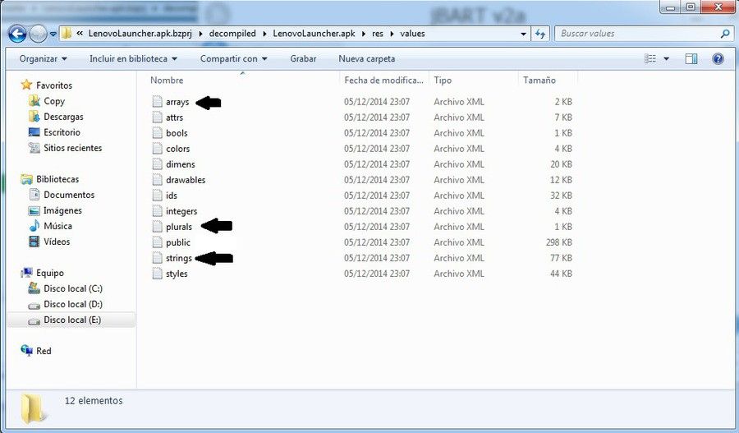Open Disco local (D:)
The height and width of the screenshot is (433, 739).
coord(73,304)
